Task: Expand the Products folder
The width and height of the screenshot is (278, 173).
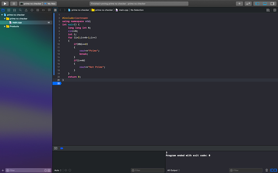Action: click(x=5, y=26)
